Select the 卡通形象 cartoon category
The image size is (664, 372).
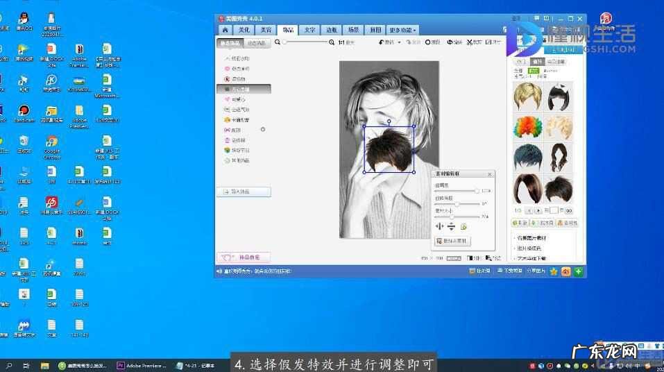237,120
